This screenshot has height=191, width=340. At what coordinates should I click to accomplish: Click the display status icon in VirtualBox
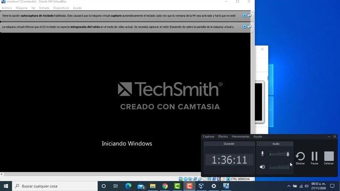coord(209,179)
